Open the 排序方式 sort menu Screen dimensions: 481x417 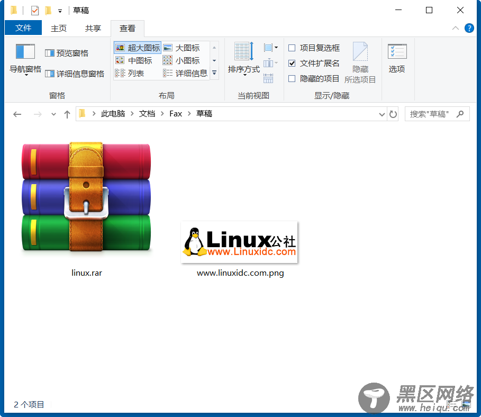244,59
